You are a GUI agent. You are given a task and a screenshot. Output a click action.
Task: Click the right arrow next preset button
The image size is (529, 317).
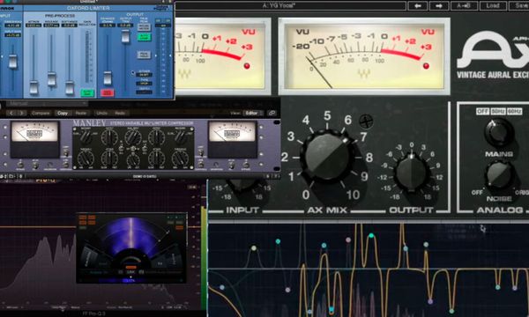coord(439,6)
